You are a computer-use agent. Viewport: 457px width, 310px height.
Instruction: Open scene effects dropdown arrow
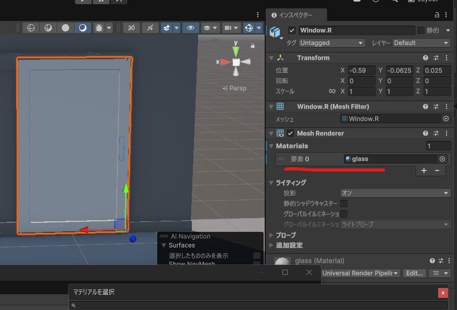point(177,28)
